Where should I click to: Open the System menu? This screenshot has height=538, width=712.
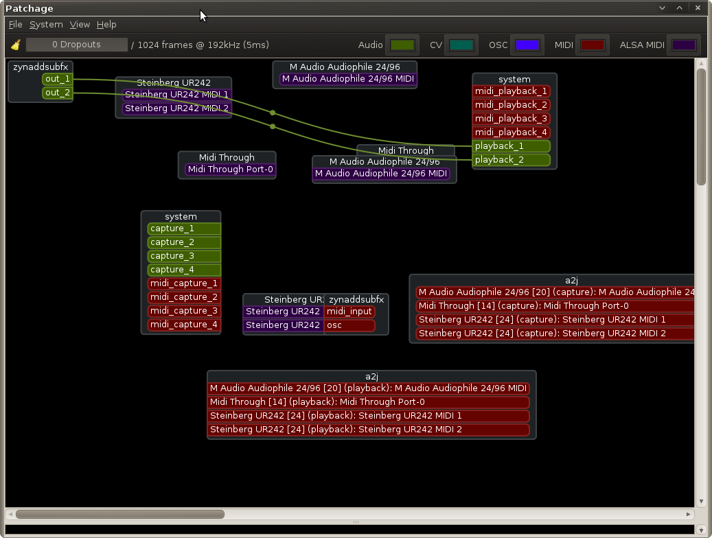pos(46,25)
